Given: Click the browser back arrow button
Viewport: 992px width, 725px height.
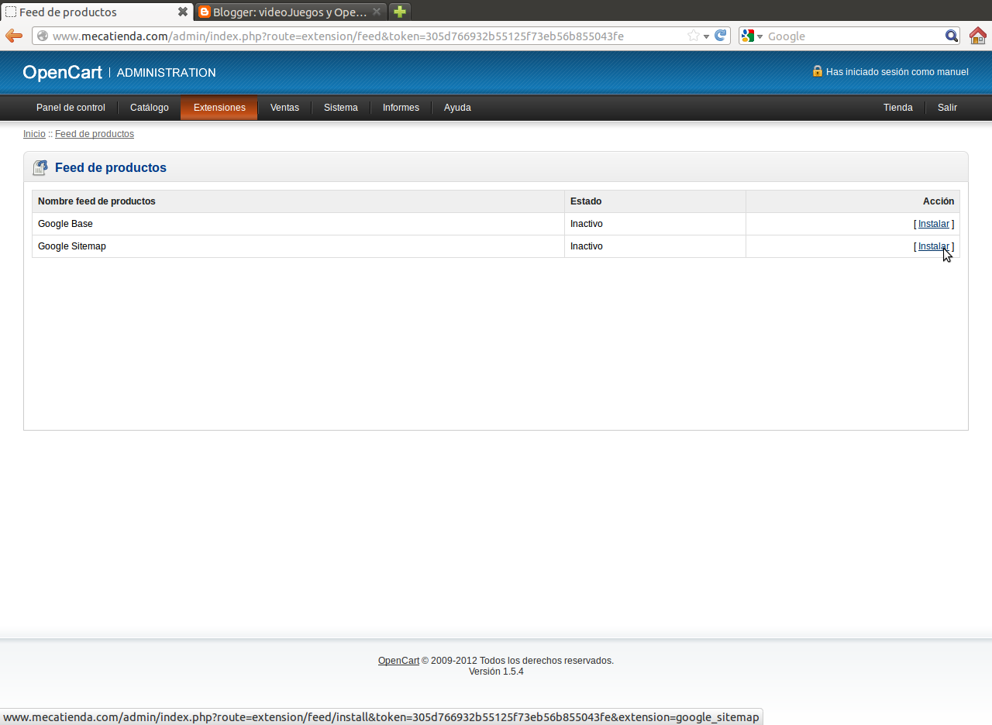Looking at the screenshot, I should 14,36.
